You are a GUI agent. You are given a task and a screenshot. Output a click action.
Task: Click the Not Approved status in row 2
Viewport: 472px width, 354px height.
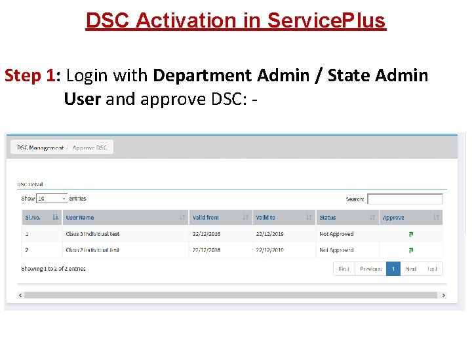click(336, 250)
